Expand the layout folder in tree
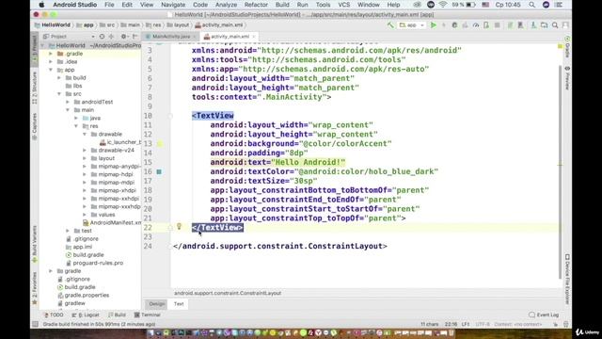The height and width of the screenshot is (339, 602). (x=85, y=158)
